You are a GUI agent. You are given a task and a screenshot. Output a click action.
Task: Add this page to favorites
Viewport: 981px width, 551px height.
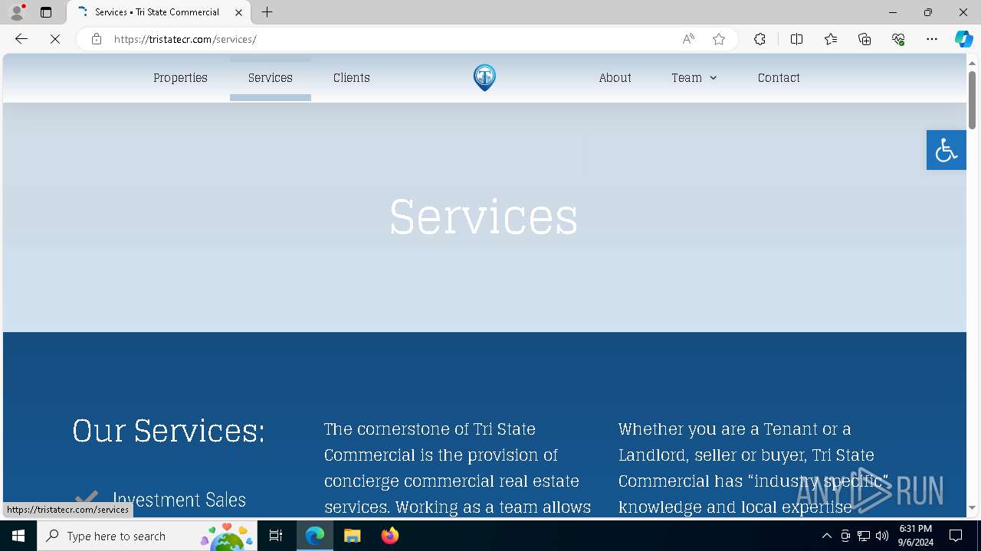[719, 39]
